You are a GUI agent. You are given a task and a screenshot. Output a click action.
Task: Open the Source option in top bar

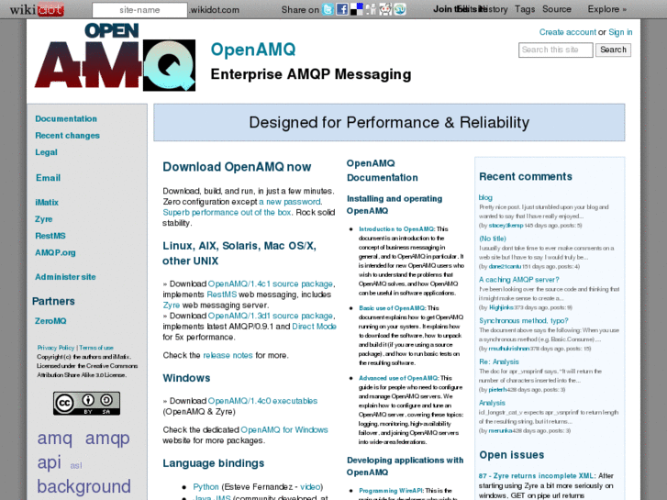[556, 9]
